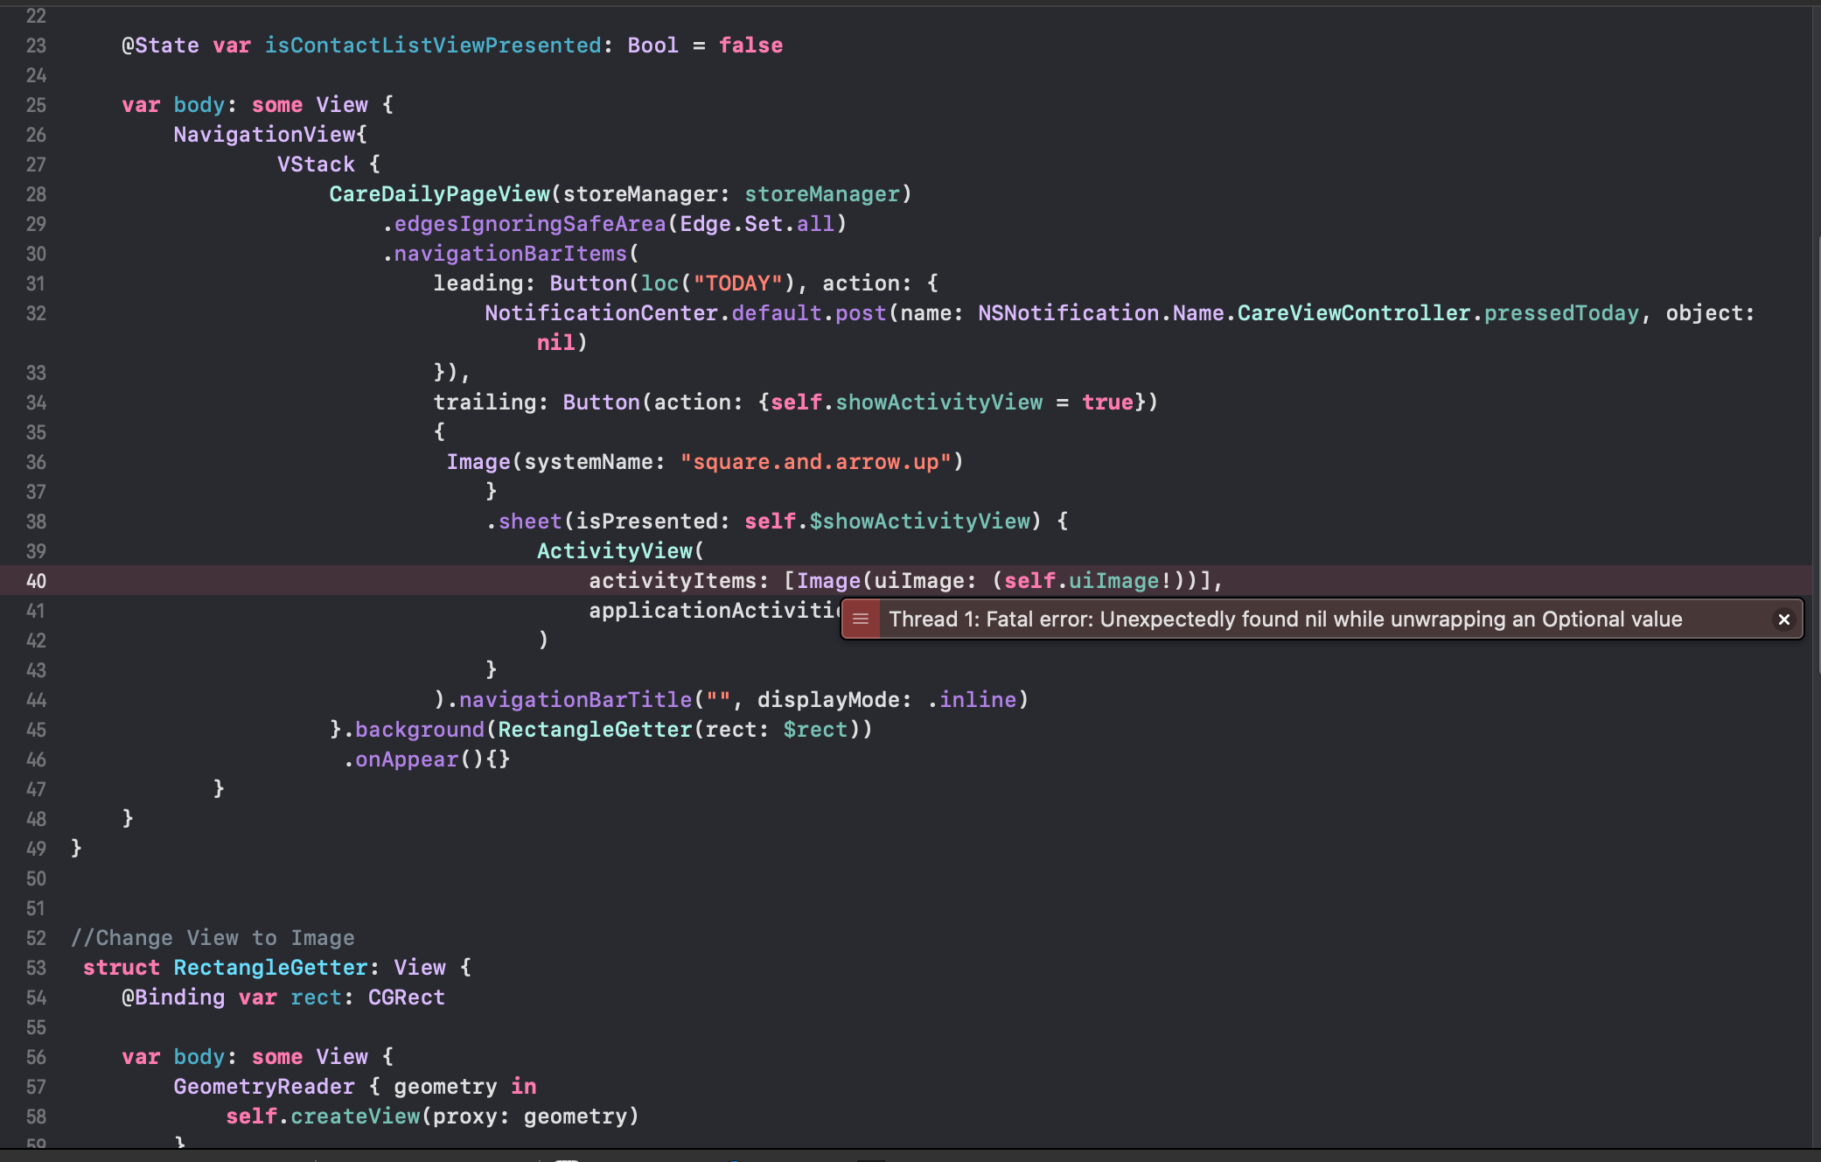Screen dimensions: 1821x1162
Task: Click the //Change View to Image comment
Action: pyautogui.click(x=213, y=938)
